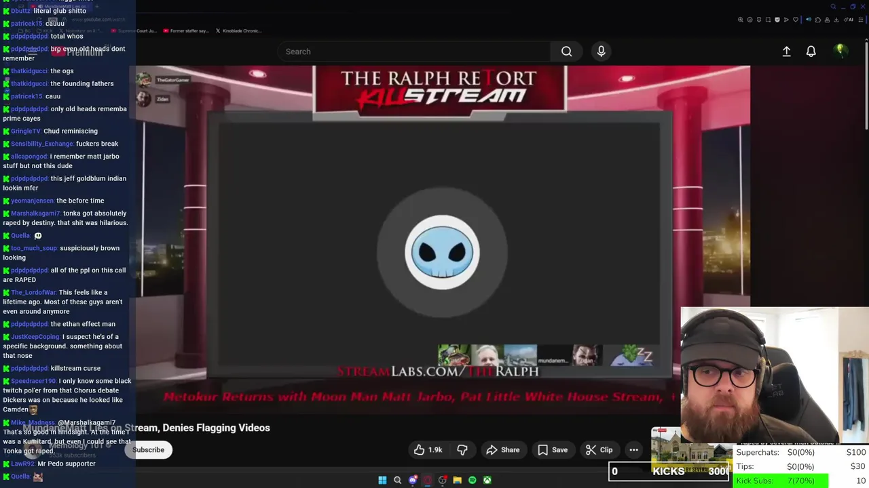This screenshot has width=869, height=488.
Task: Click the pin toolbar icon in browser
Action: point(759,20)
